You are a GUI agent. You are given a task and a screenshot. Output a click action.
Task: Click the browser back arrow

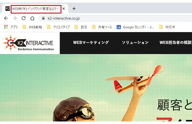[6, 18]
